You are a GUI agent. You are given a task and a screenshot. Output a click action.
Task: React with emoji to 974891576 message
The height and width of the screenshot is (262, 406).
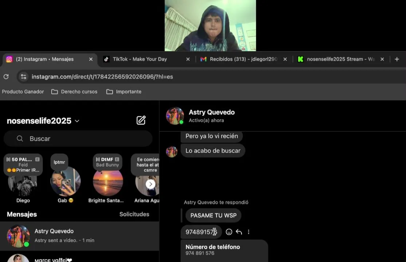[229, 232]
